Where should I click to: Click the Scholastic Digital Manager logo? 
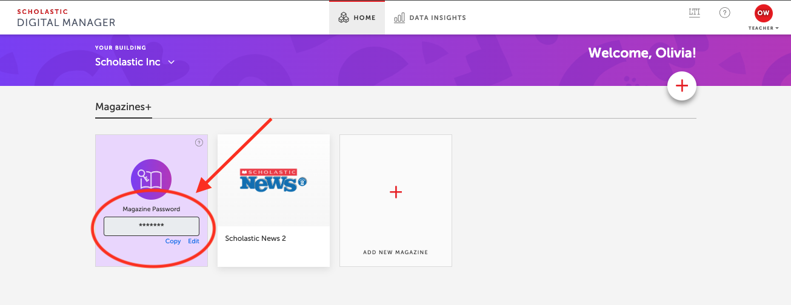click(65, 18)
